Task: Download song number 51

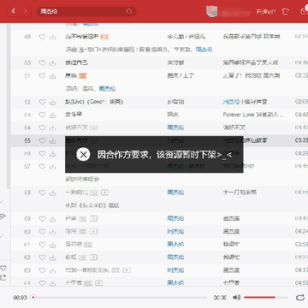Action: [x=53, y=76]
